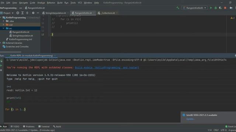Viewport: 236px width, 132px height.
Task: Open the Edit menu
Action: coord(8,3)
